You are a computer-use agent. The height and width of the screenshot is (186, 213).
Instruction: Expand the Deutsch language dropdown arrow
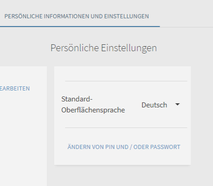(177, 105)
